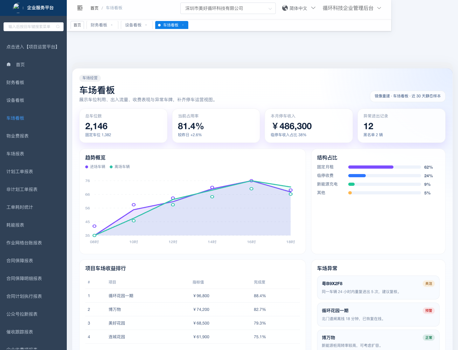The height and width of the screenshot is (350, 458).
Task: Click the search magnifier icon in menu search
Action: [x=58, y=27]
